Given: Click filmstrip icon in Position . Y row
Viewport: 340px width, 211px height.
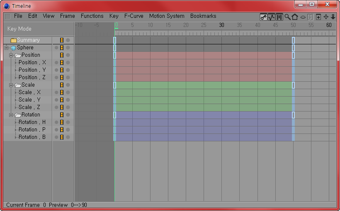Looking at the screenshot, I should 62,70.
